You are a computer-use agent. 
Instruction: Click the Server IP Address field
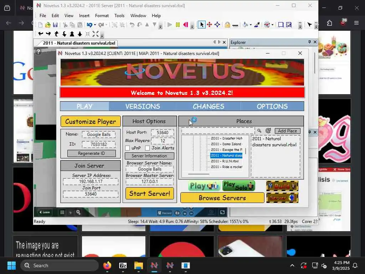(91, 181)
